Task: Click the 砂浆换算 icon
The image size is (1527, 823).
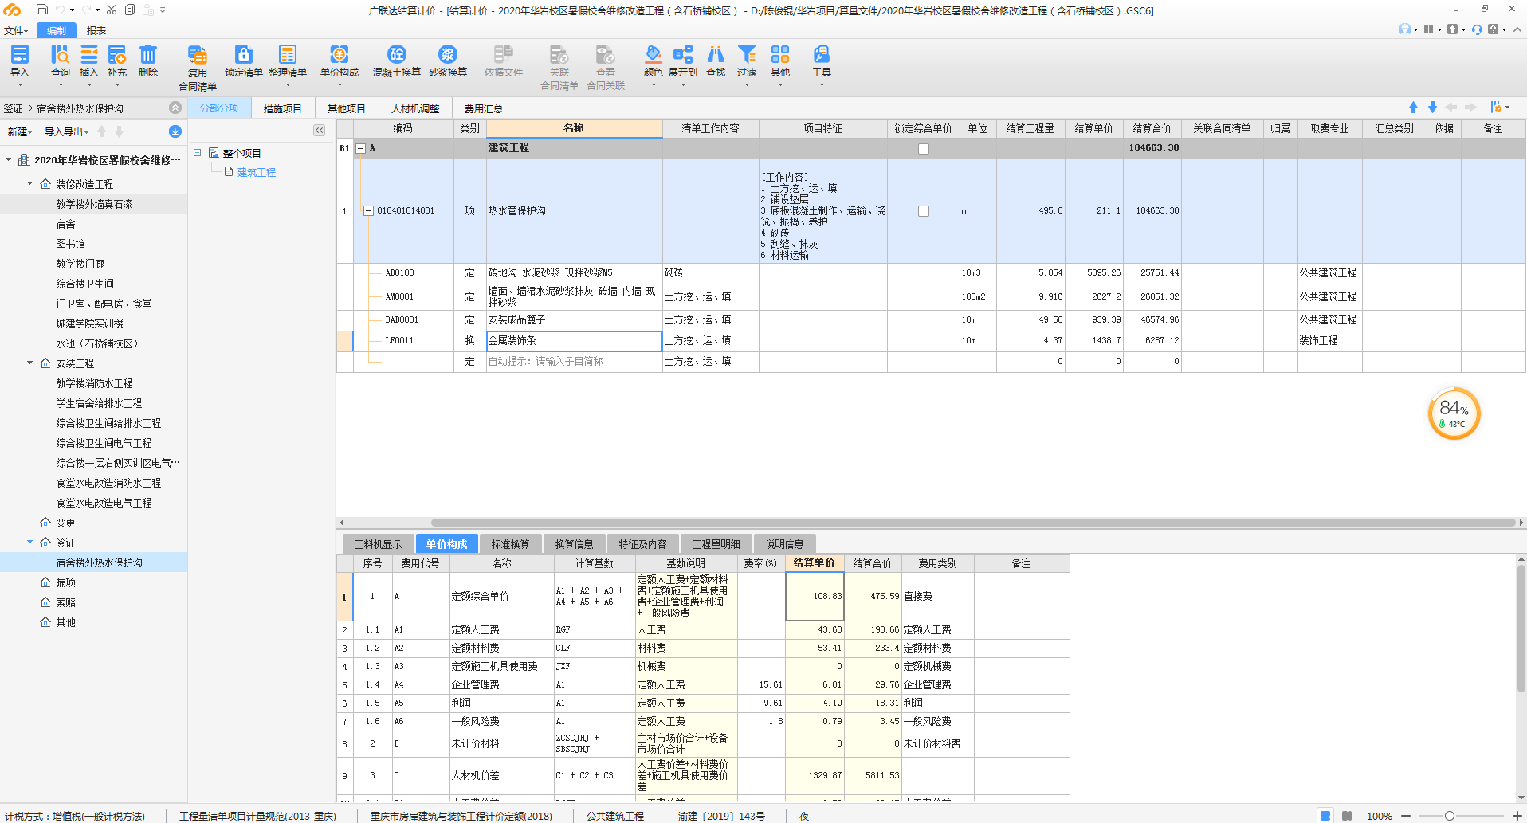Action: click(448, 54)
